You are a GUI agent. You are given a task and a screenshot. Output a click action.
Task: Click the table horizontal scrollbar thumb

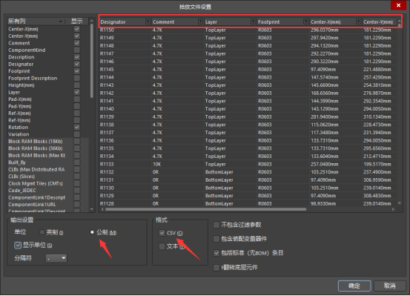(x=205, y=209)
